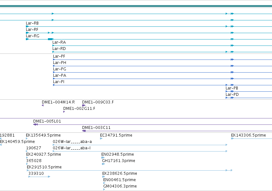The height and width of the screenshot is (191, 272).
Task: Click the teal chromosome bar at top
Action: point(136,6)
